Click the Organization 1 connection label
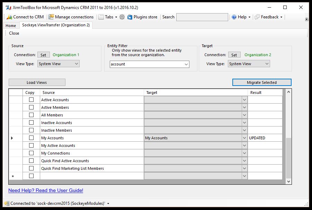The image size is (312, 210). point(66,55)
